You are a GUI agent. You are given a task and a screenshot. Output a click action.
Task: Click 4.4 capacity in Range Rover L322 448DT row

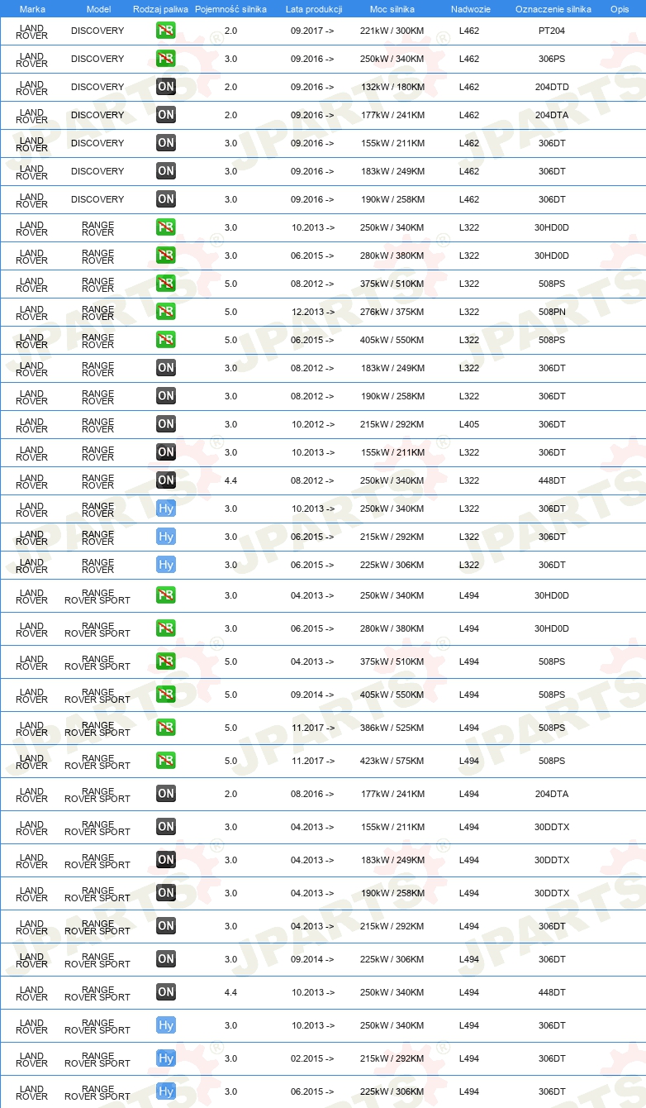coord(230,480)
